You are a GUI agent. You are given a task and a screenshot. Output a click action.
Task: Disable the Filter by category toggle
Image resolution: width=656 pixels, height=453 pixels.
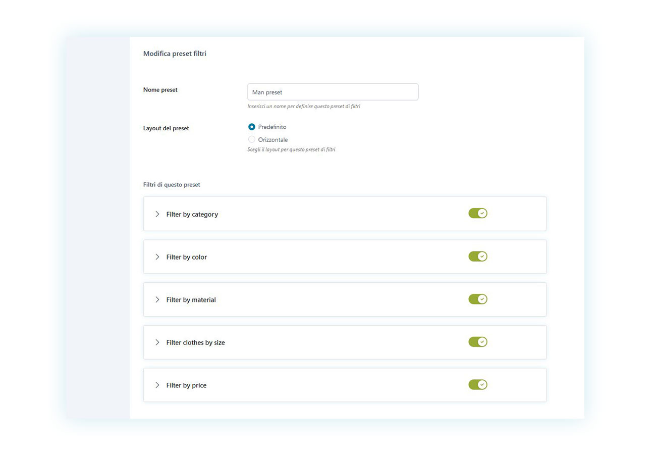pos(477,213)
